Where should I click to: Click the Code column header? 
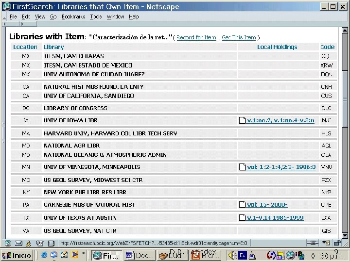(327, 47)
